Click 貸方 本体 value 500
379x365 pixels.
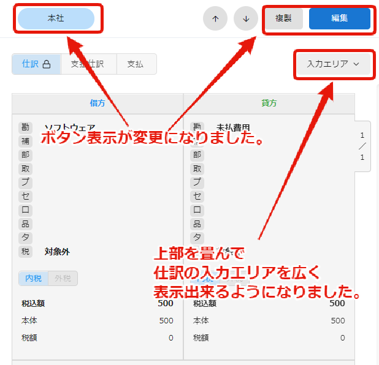[x=338, y=321]
